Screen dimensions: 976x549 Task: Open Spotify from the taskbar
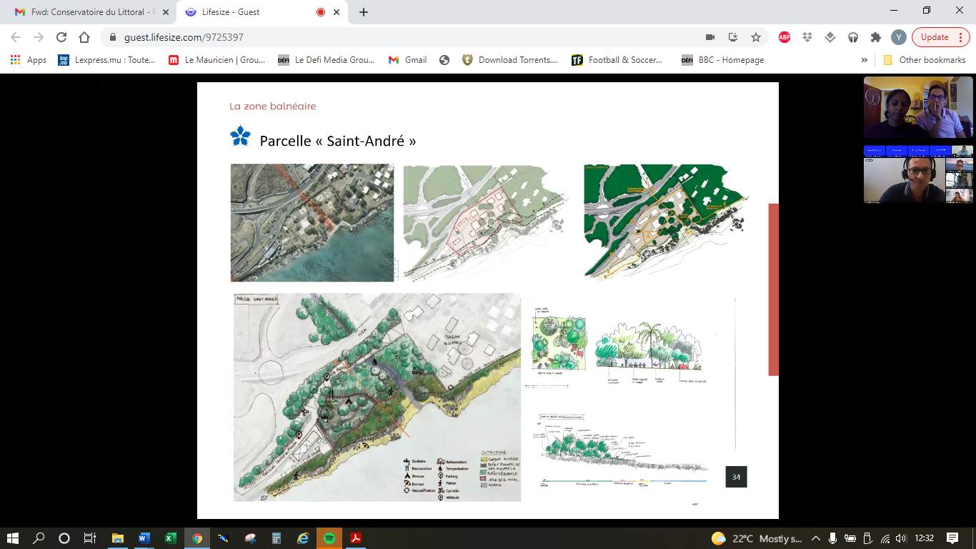tap(329, 538)
